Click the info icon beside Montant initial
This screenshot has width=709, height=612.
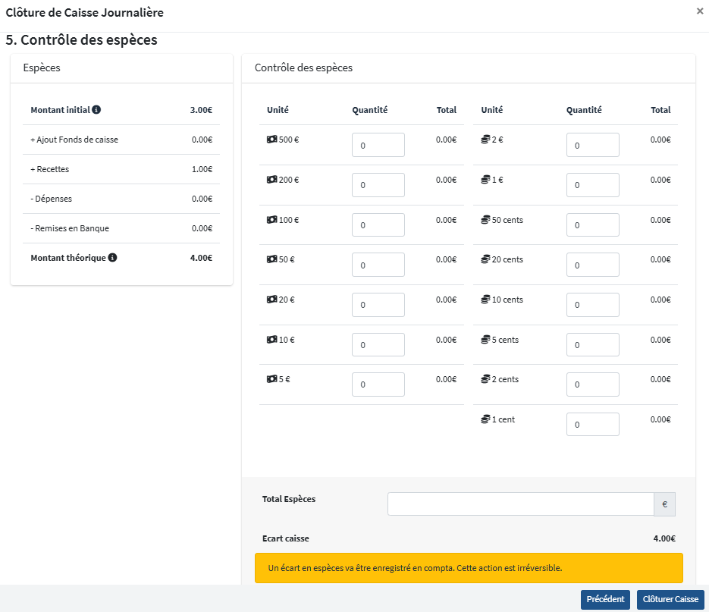(x=96, y=110)
